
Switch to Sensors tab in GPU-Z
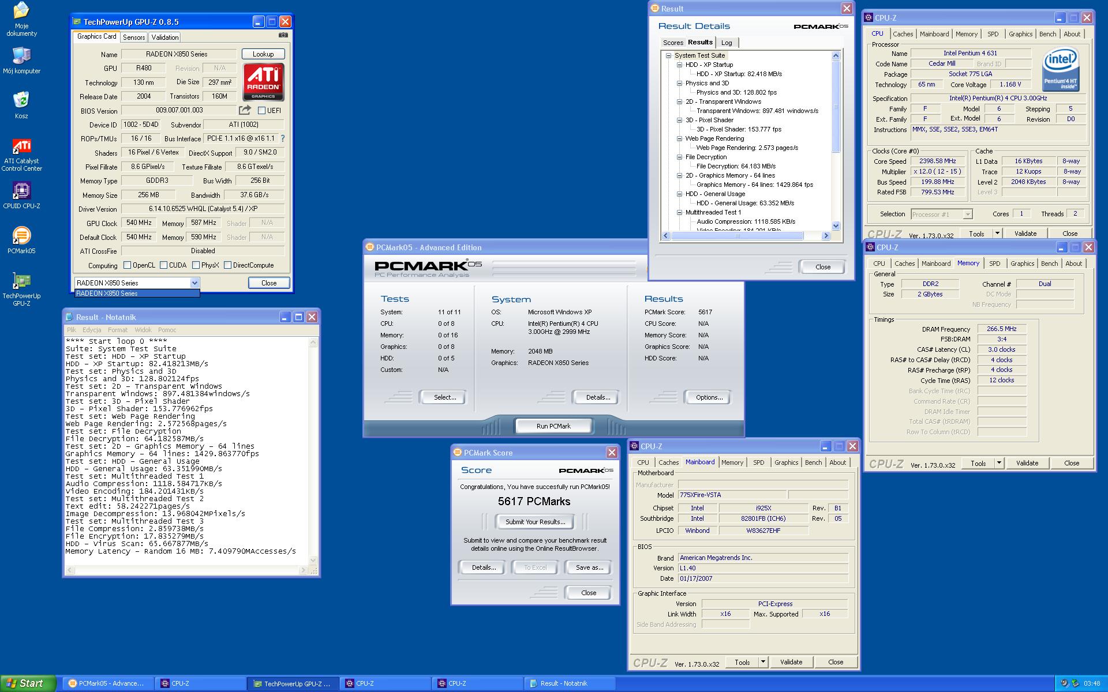(x=134, y=37)
